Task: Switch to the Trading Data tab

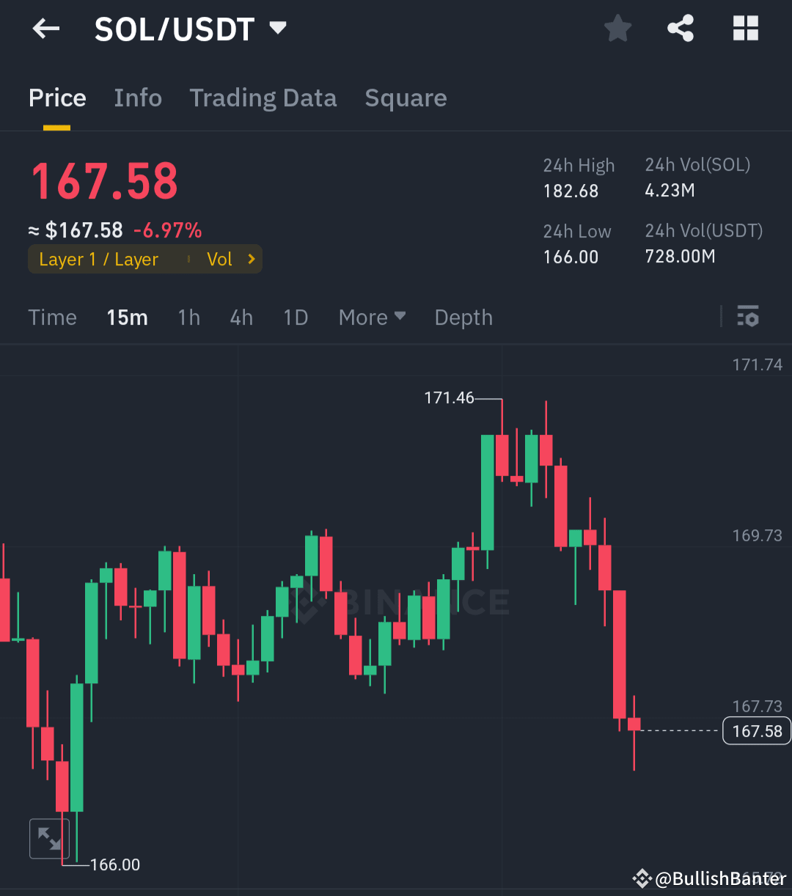Action: coord(263,98)
